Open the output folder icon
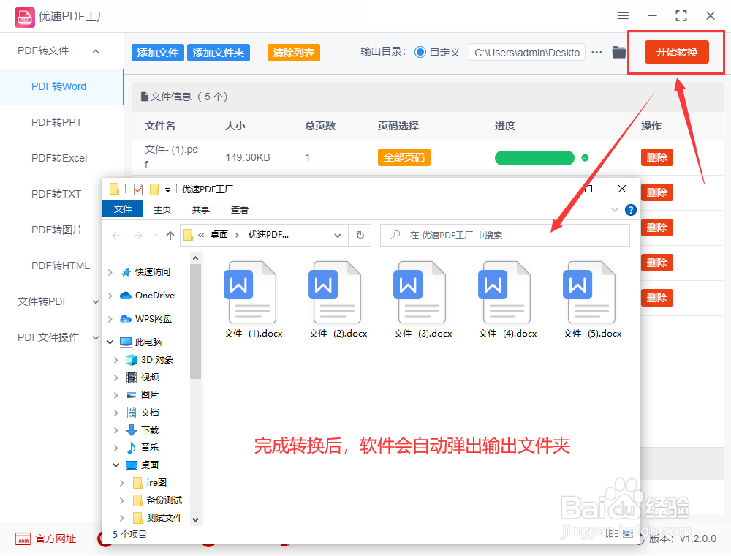This screenshot has height=556, width=731. [618, 52]
